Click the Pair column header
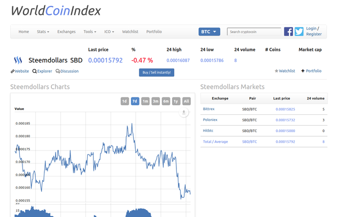 coord(253,98)
